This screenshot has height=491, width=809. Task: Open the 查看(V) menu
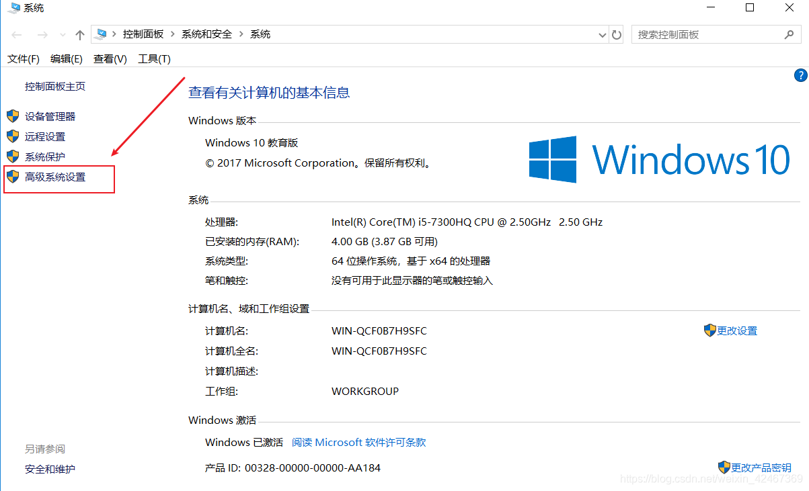(110, 59)
